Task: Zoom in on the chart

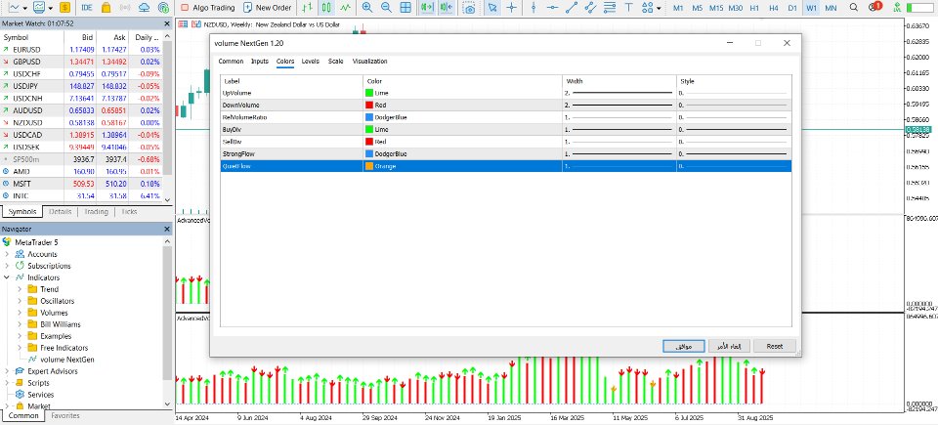Action: coord(367,8)
